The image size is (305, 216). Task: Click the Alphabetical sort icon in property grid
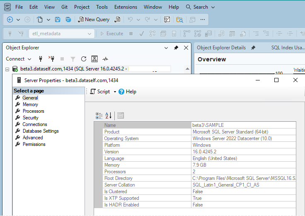pos(108,116)
